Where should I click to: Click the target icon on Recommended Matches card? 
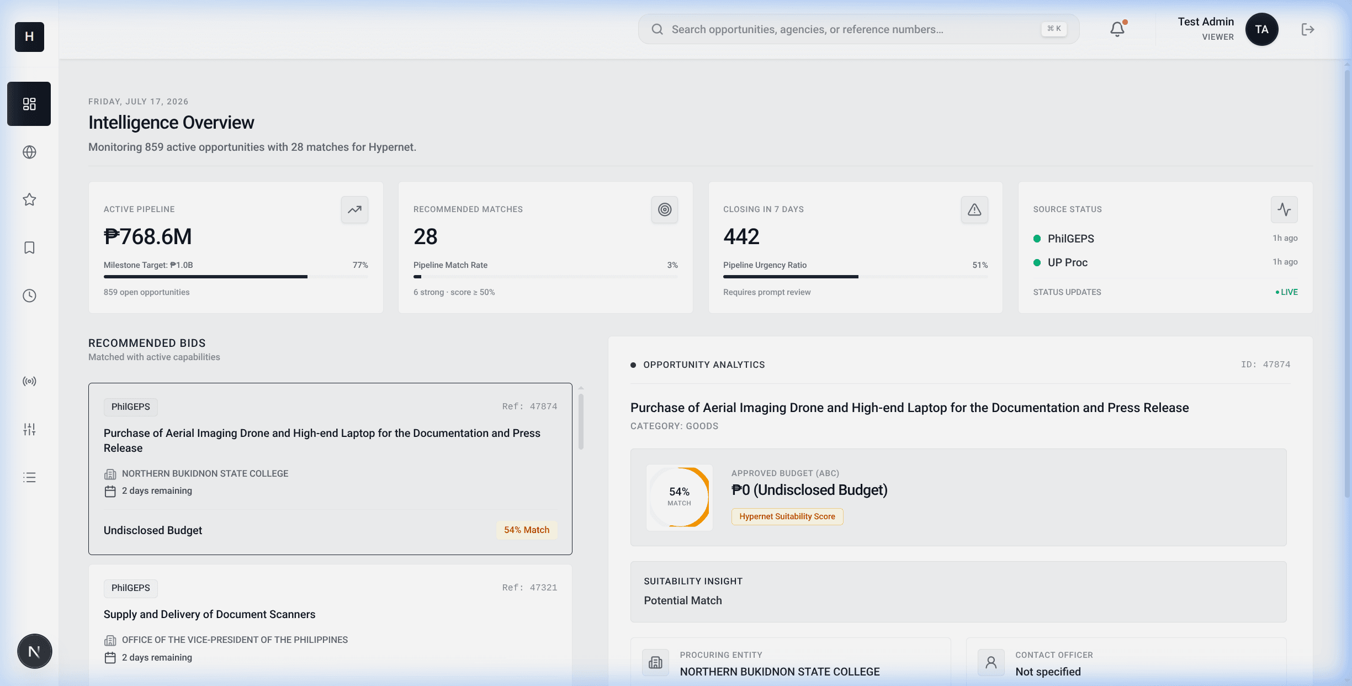[664, 209]
